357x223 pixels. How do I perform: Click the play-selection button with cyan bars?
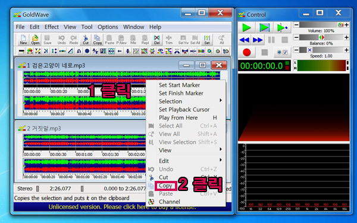264,28
